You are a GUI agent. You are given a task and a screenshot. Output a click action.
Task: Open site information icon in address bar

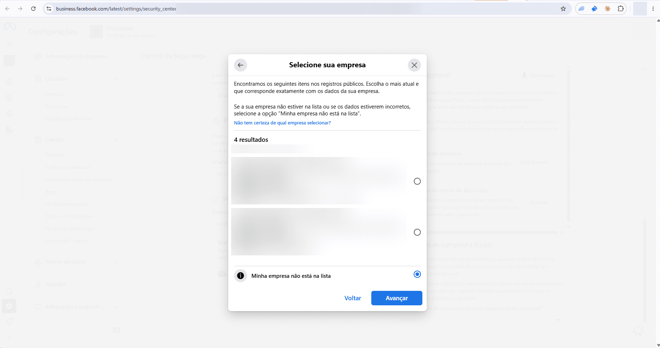coord(49,9)
